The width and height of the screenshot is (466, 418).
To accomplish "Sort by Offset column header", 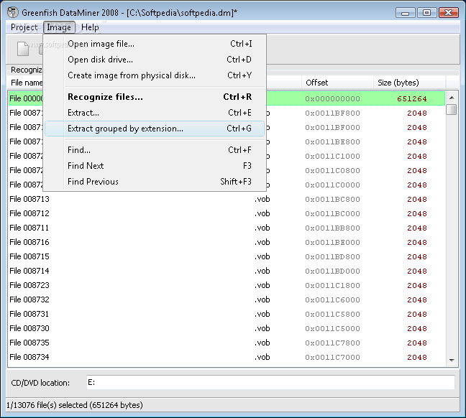I will tap(337, 83).
